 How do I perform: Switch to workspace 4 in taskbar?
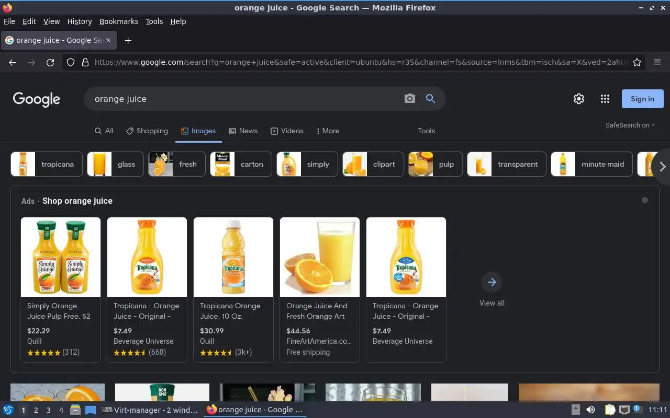(x=61, y=410)
